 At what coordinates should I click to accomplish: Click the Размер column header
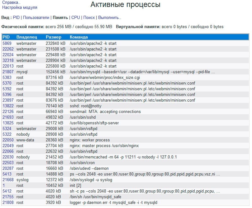53,37
